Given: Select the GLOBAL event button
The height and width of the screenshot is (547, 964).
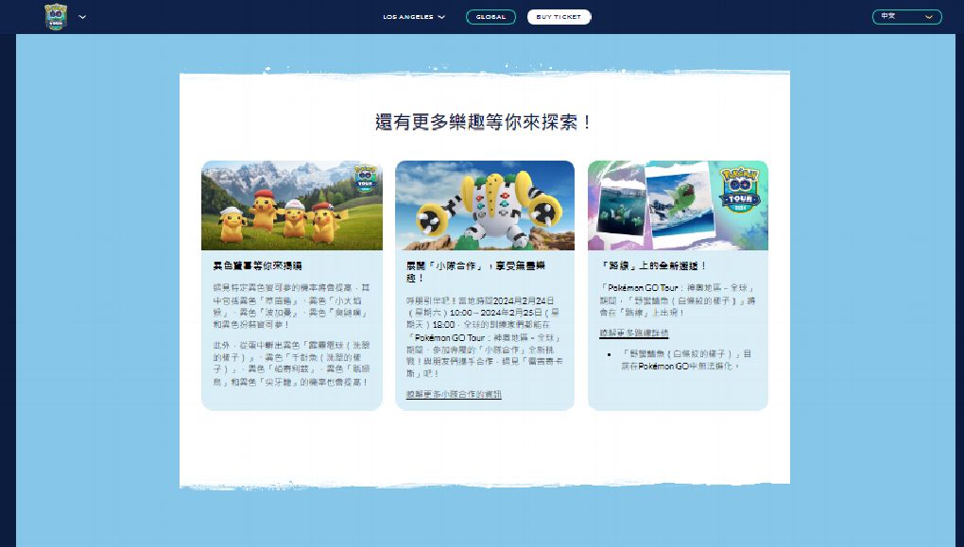Looking at the screenshot, I should coord(491,17).
